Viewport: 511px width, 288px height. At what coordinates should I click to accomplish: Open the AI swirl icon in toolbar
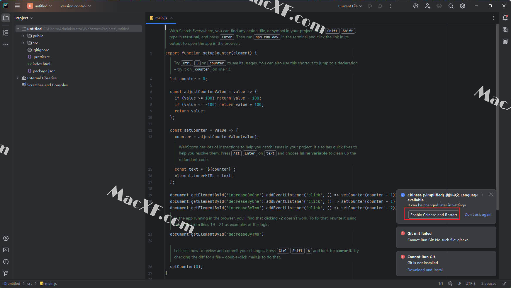416,6
